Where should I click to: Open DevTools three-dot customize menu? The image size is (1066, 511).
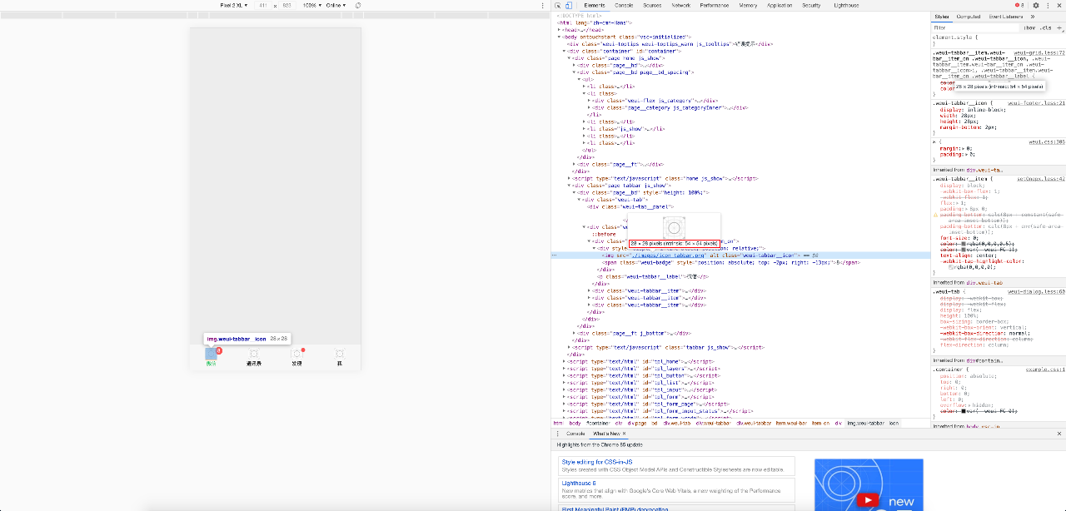pos(1047,5)
